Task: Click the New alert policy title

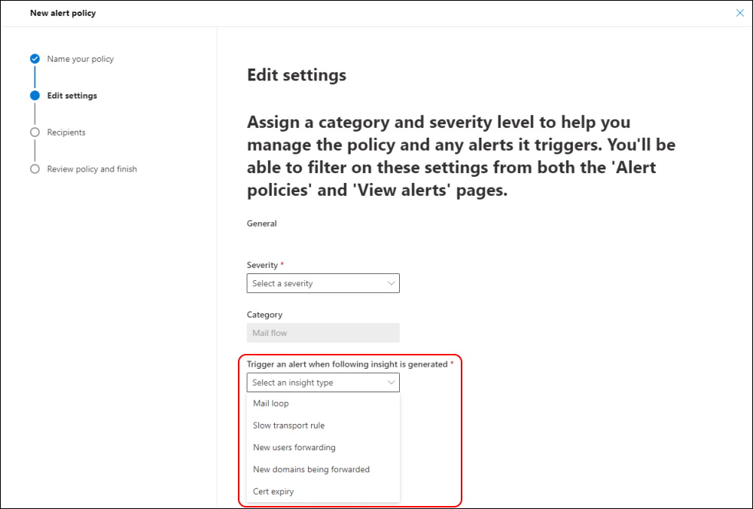Action: (x=63, y=13)
